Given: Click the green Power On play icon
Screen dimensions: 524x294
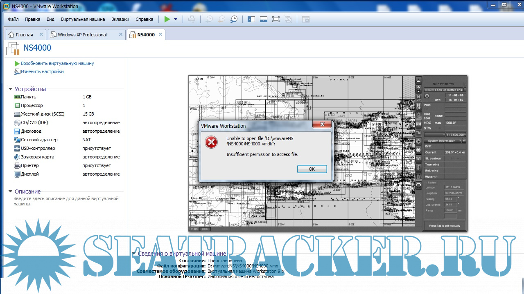Looking at the screenshot, I should coord(167,19).
